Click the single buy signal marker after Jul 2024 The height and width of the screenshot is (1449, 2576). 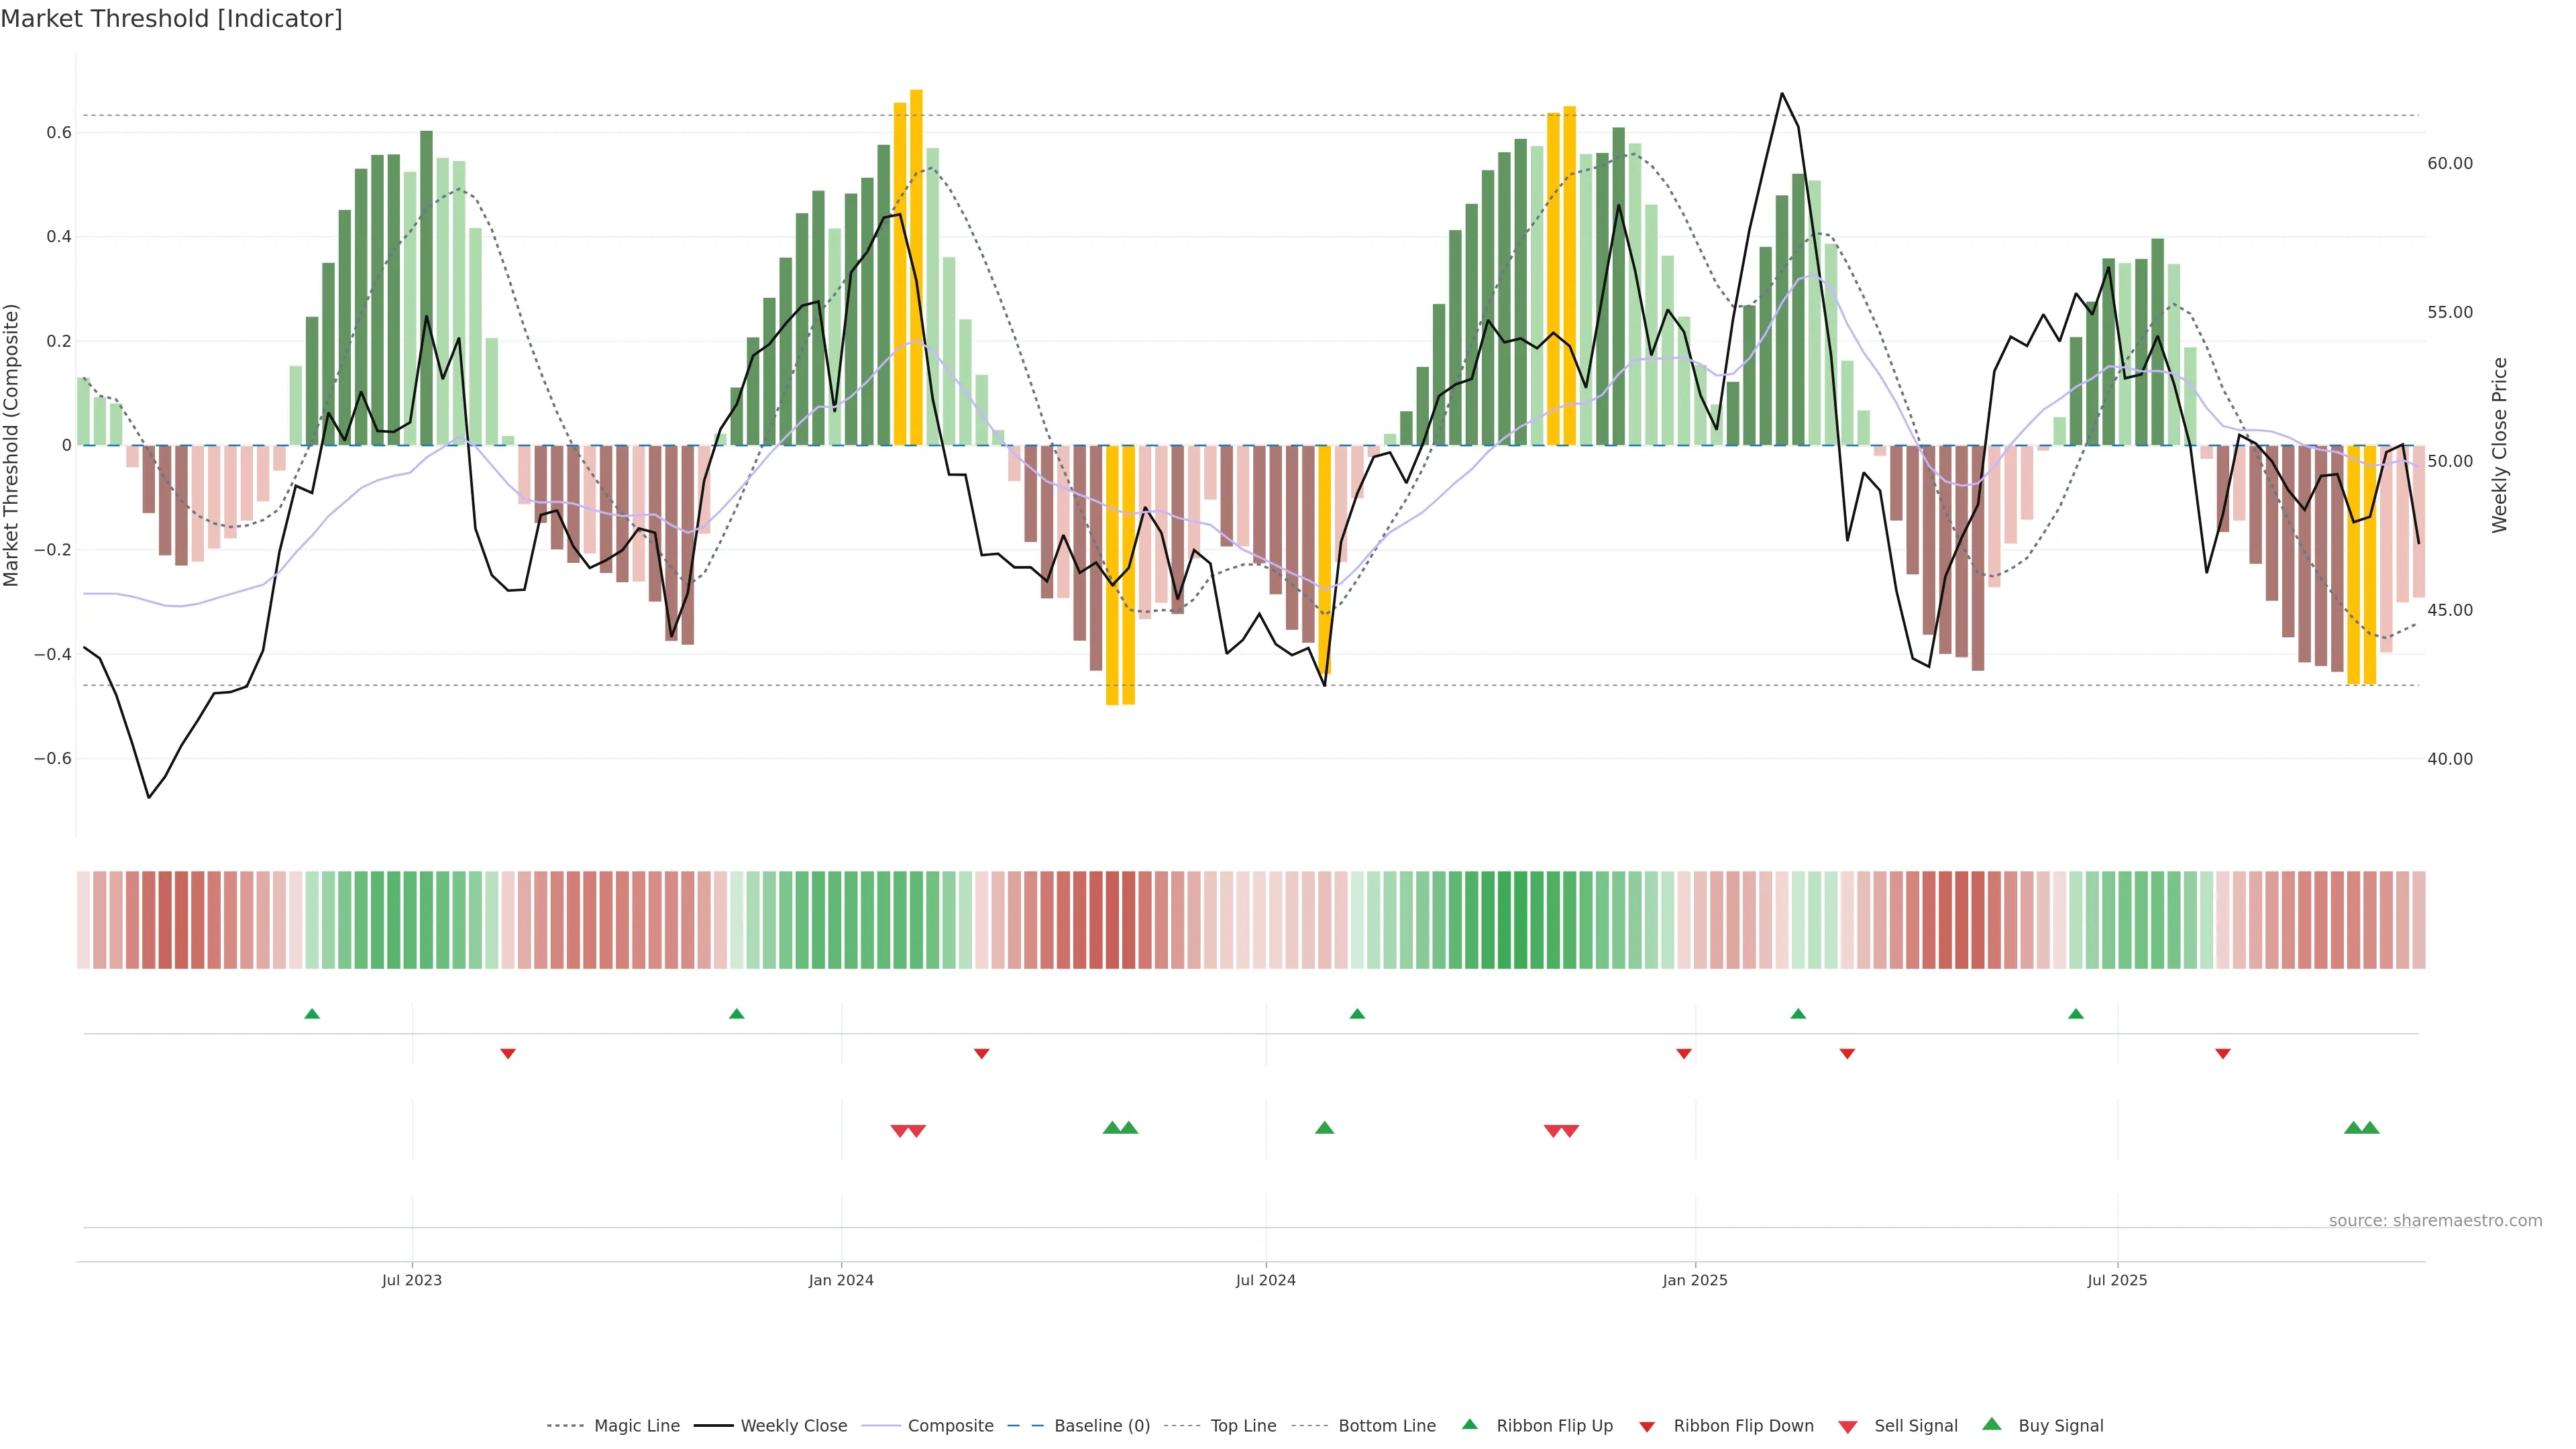[x=1324, y=1128]
